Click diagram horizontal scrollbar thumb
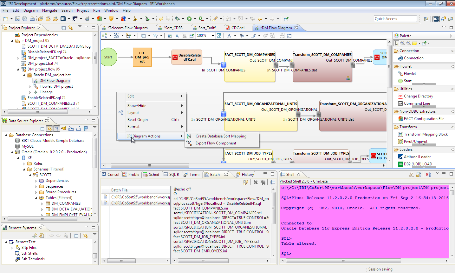This screenshot has width=455, height=273. (150, 165)
